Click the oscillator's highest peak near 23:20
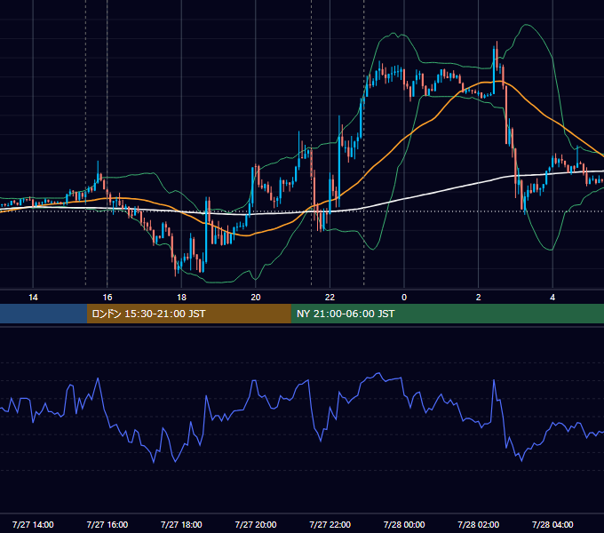 [x=379, y=373]
